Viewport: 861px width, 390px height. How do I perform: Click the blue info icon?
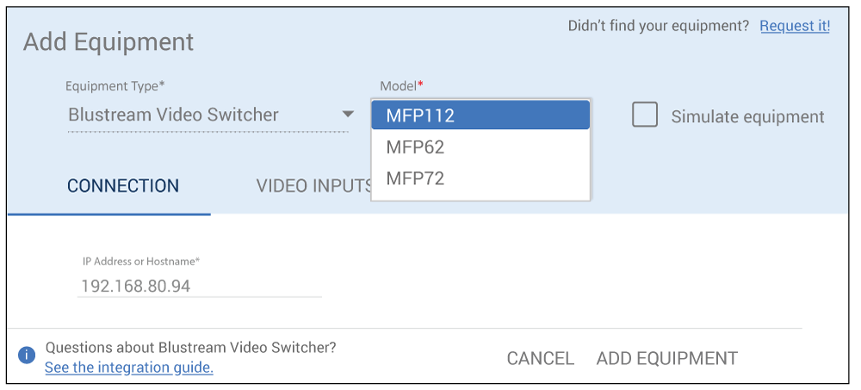tap(27, 355)
